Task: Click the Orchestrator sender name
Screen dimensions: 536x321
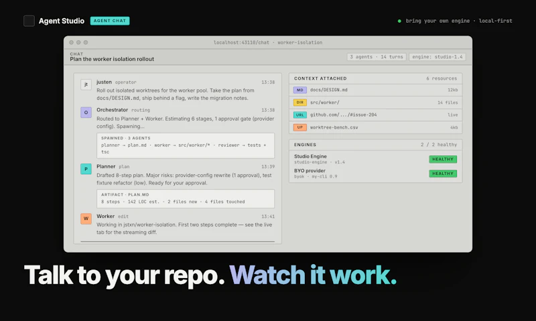Action: pos(112,110)
